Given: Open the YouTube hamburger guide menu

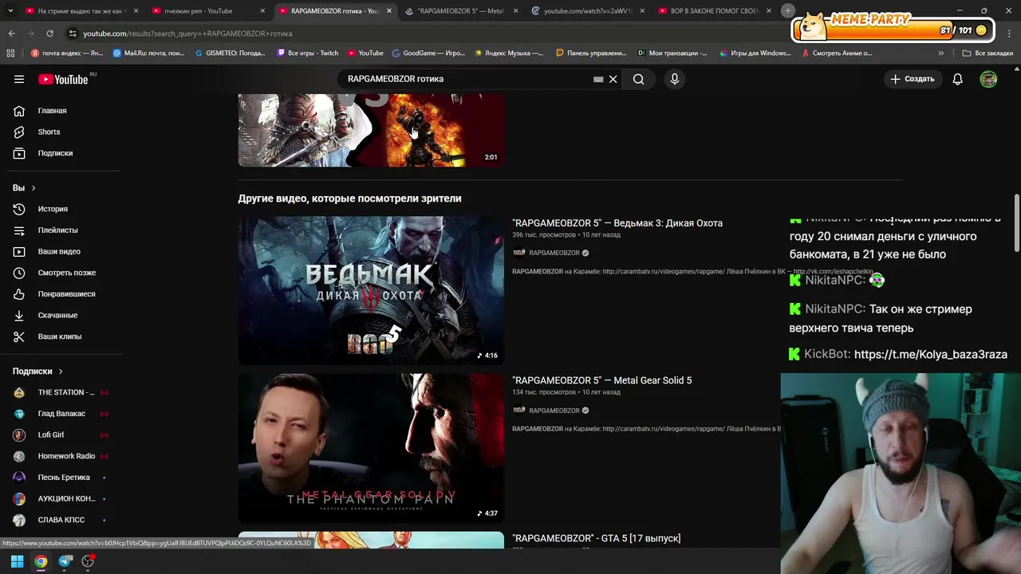Looking at the screenshot, I should click(x=19, y=79).
